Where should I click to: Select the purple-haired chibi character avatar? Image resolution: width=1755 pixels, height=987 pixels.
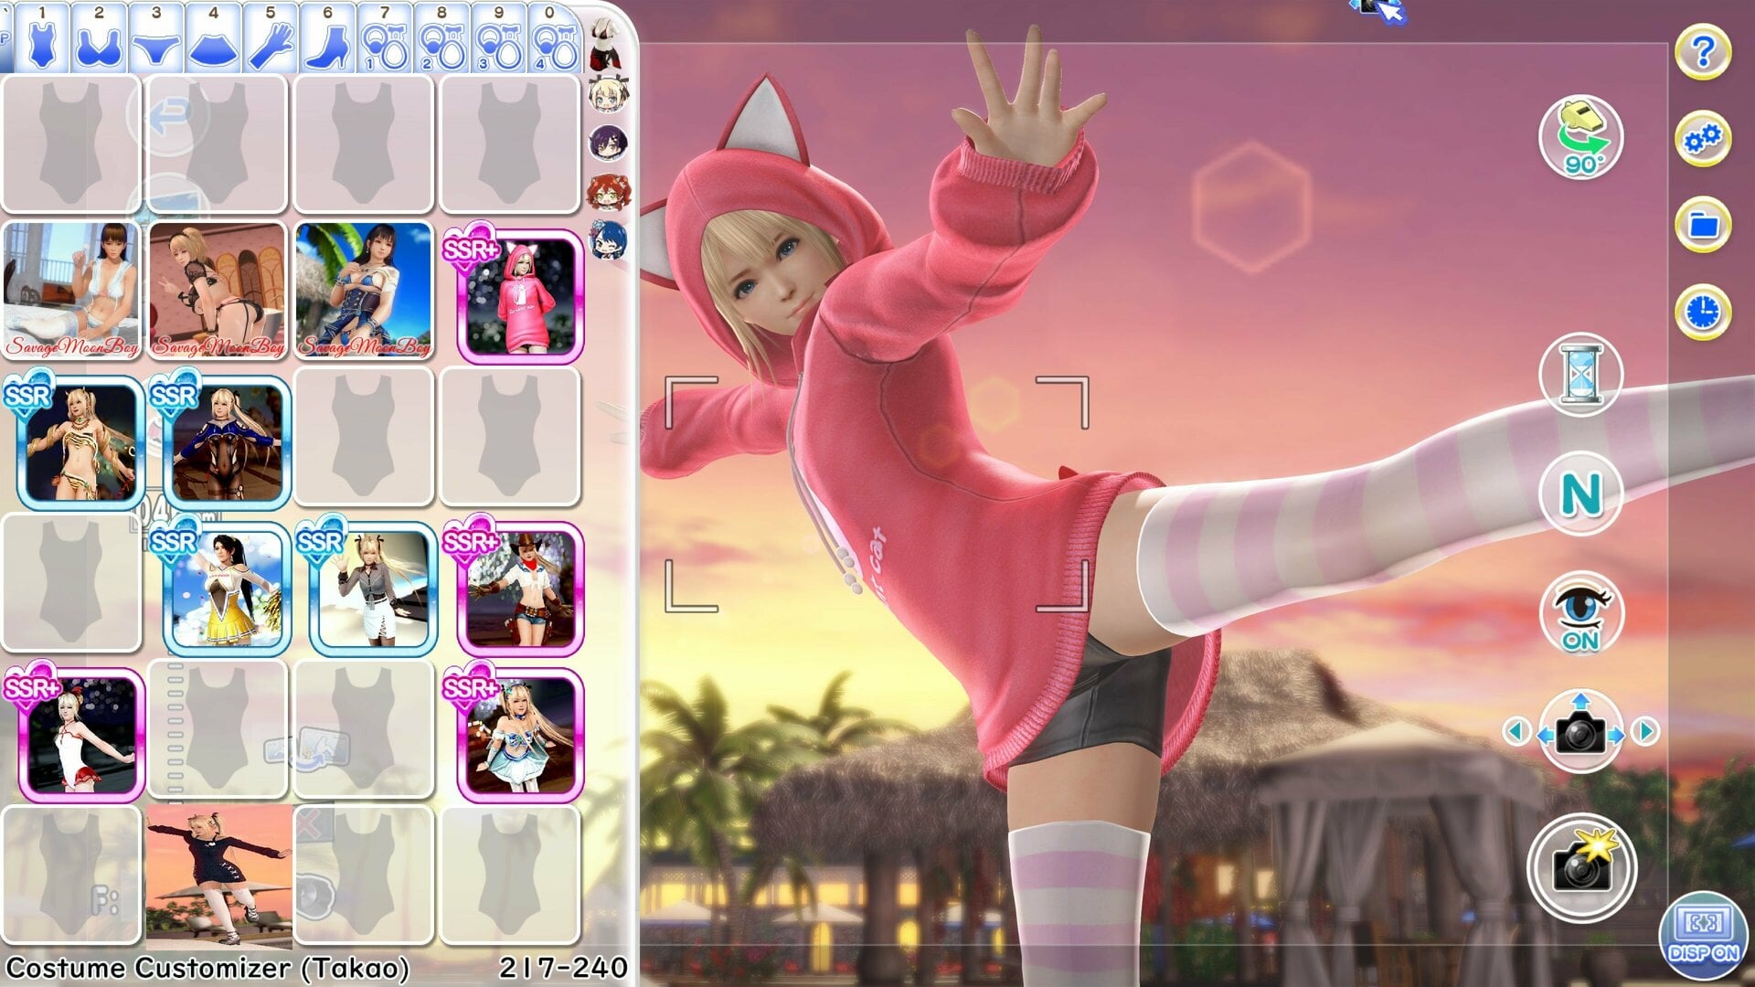click(607, 143)
